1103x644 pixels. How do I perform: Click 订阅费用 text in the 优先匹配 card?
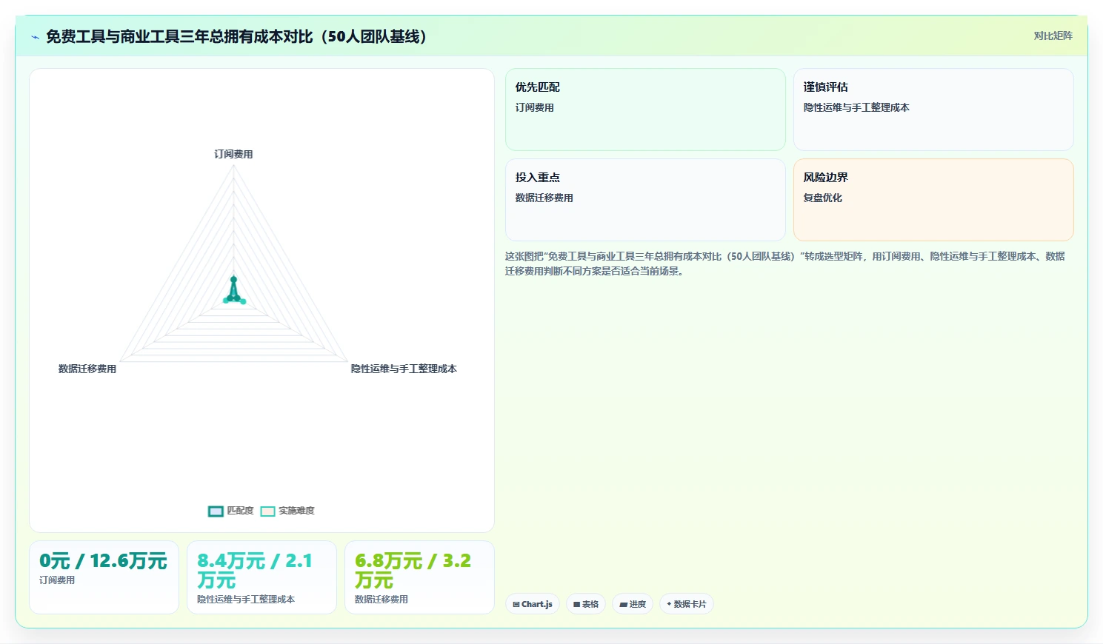(x=535, y=107)
